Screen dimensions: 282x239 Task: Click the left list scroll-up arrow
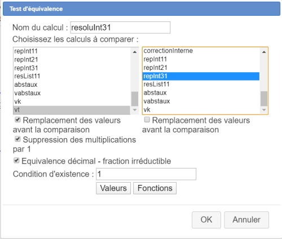pos(135,52)
